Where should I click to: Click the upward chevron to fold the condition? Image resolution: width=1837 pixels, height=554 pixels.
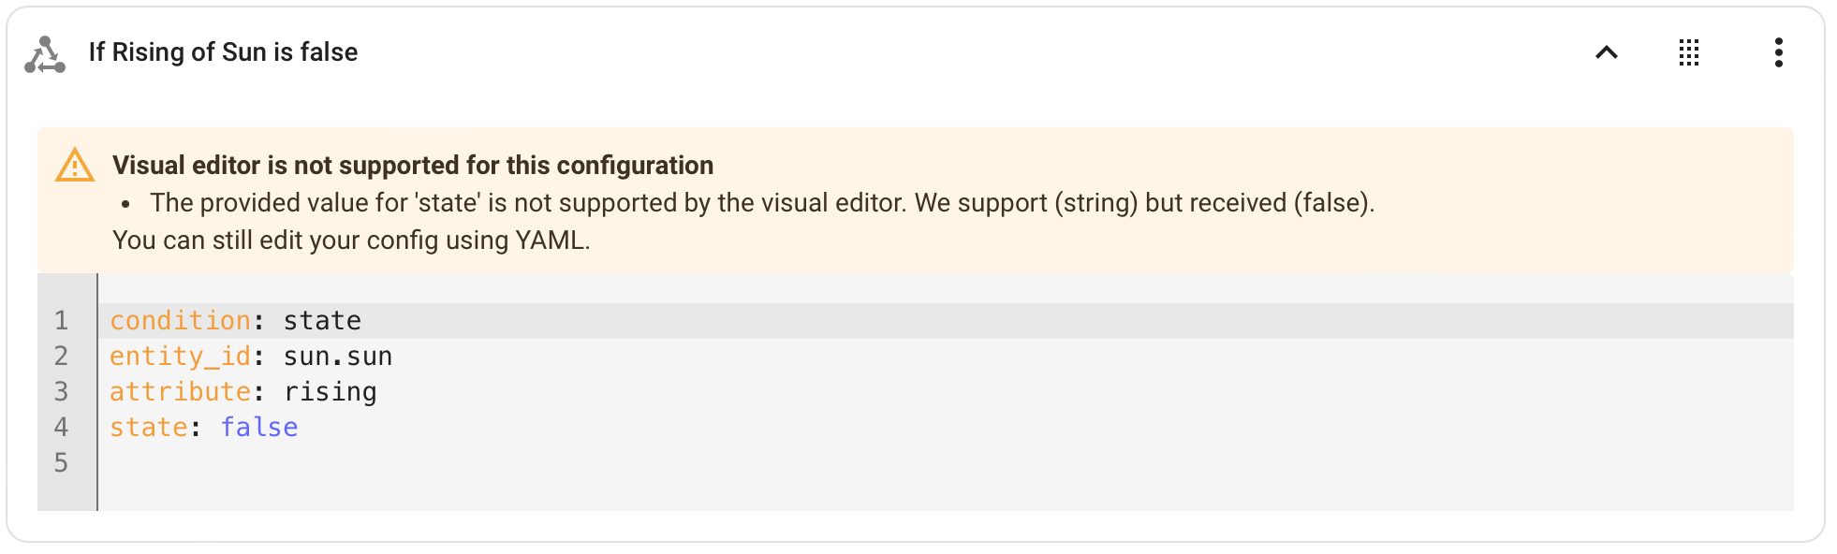coord(1607,53)
